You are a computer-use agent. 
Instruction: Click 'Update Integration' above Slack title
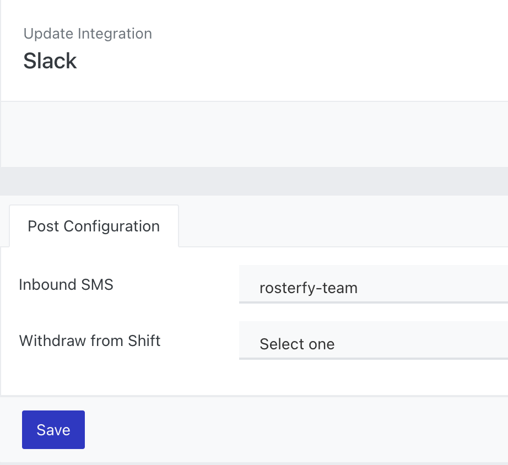(88, 34)
